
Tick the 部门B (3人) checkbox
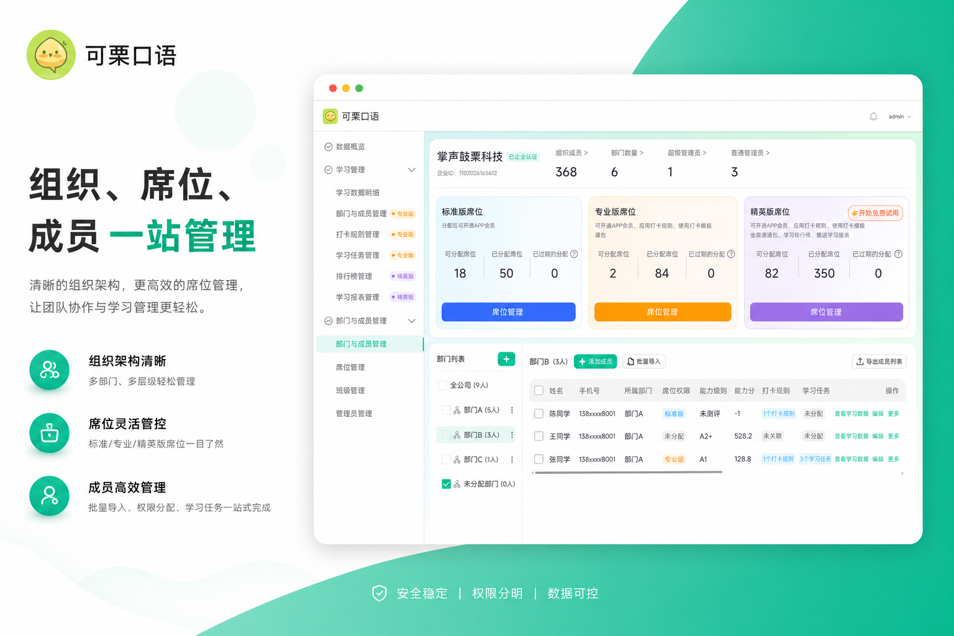(x=446, y=435)
